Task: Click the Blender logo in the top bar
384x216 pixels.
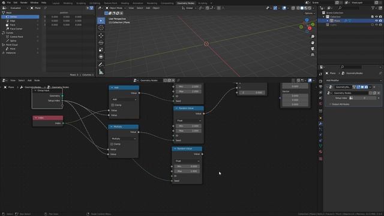Action: (x=4, y=2)
